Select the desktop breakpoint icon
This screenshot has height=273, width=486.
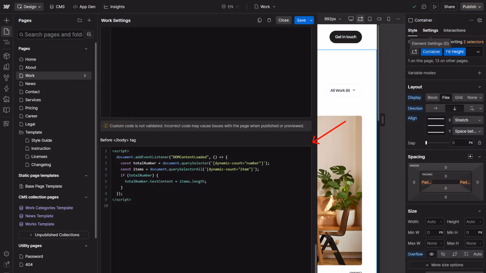pos(351,19)
